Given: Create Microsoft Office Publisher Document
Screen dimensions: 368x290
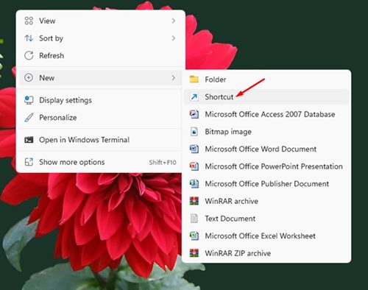Looking at the screenshot, I should [266, 183].
